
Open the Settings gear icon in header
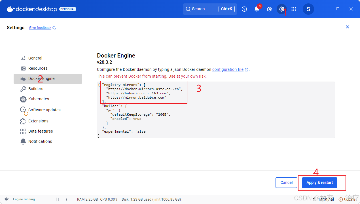281,9
